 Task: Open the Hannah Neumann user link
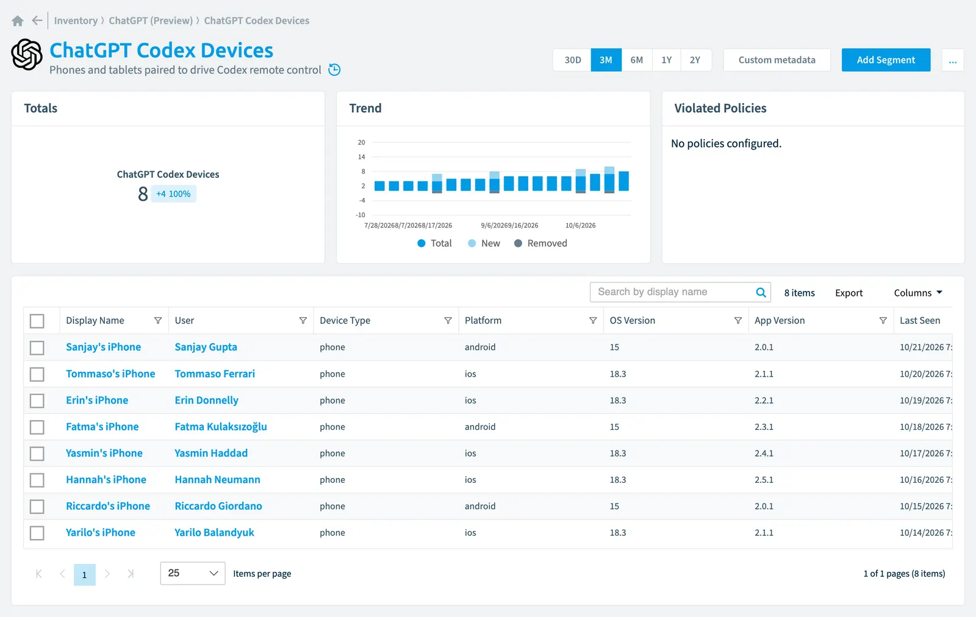point(217,480)
